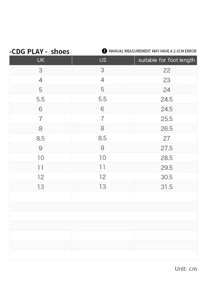Click the 'suitable for foot length' header

pos(166,60)
